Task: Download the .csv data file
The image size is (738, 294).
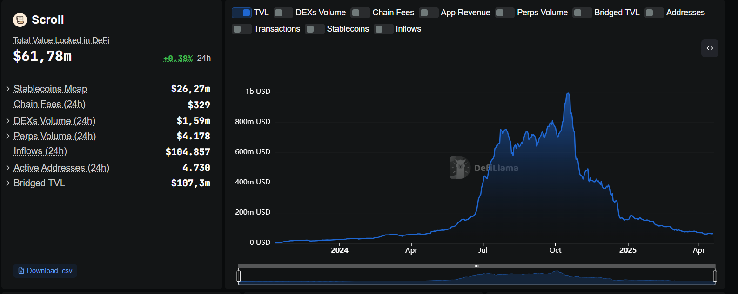Action: [x=45, y=271]
